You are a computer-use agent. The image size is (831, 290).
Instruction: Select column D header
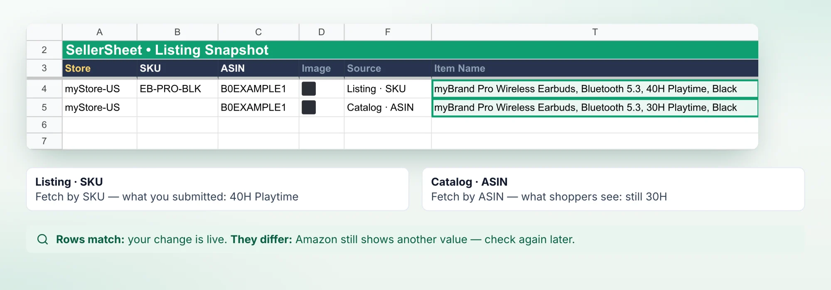point(322,32)
